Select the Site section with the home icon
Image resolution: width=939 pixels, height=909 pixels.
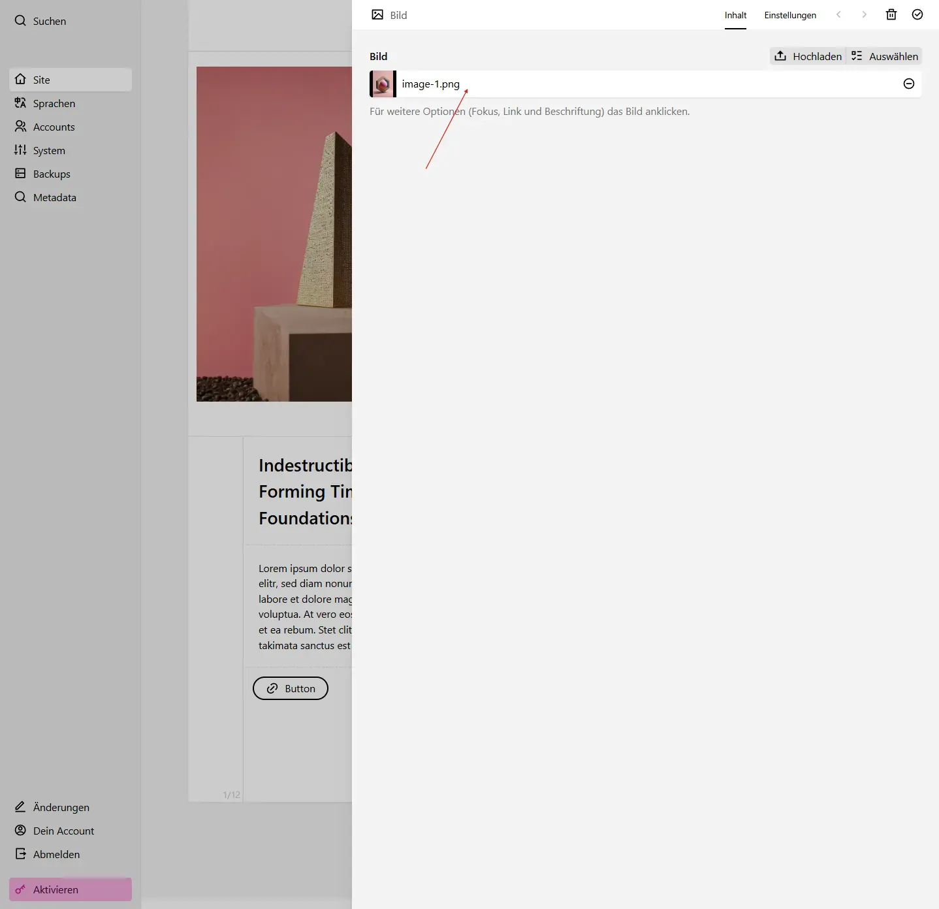point(20,79)
